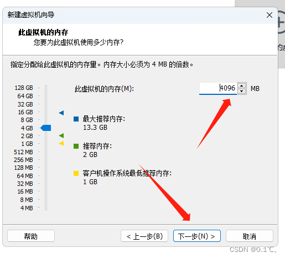Click the 最大推荐内存 label text

click(104, 119)
